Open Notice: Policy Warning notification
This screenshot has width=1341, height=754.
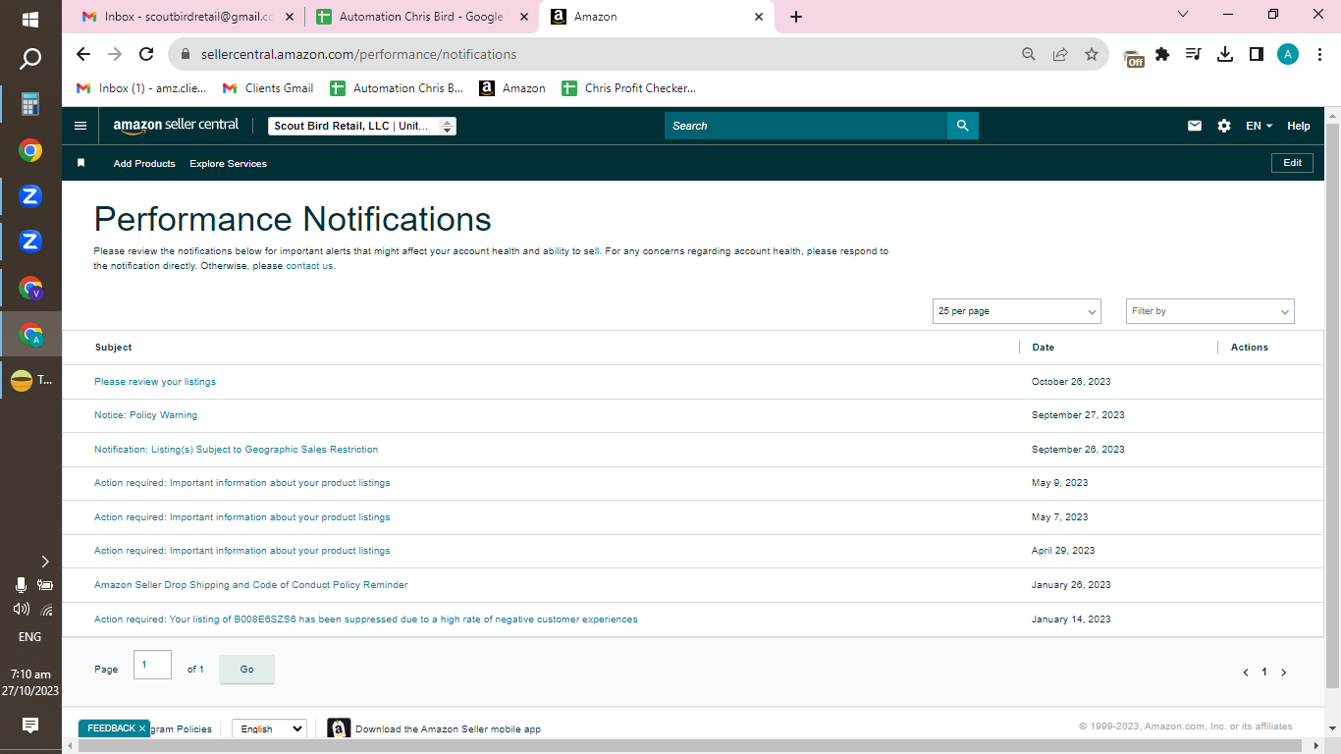click(145, 415)
